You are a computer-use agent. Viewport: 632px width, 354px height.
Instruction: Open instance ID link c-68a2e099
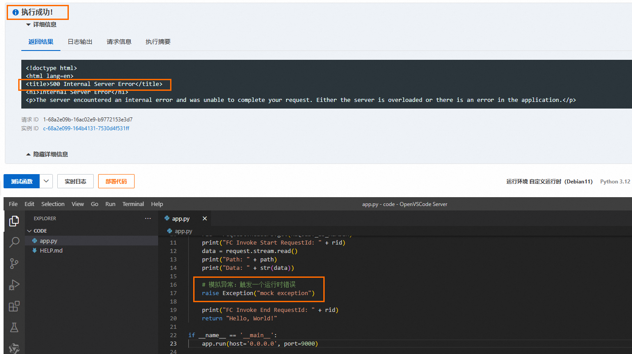click(x=86, y=128)
